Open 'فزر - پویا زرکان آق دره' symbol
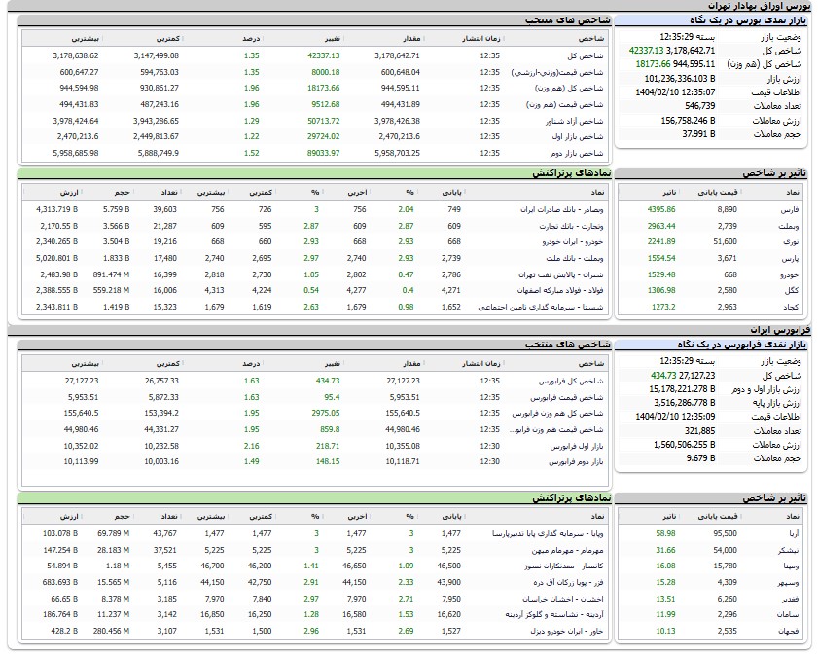 pos(569,582)
